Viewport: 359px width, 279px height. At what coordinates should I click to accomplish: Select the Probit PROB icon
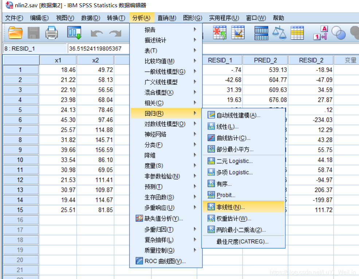tap(211, 195)
